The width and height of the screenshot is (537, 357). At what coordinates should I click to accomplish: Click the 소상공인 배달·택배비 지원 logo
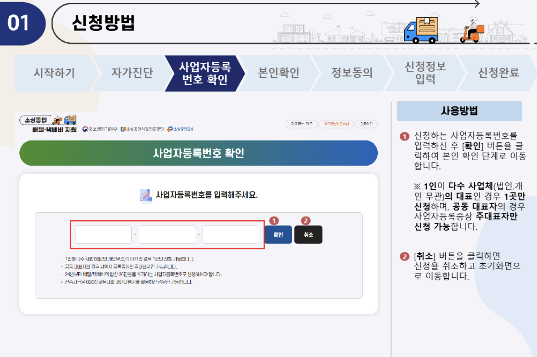pyautogui.click(x=48, y=124)
